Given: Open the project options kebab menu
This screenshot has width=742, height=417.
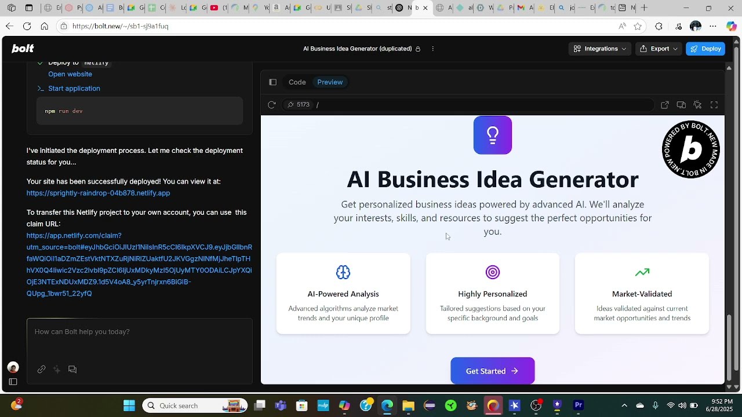Looking at the screenshot, I should click(x=432, y=49).
